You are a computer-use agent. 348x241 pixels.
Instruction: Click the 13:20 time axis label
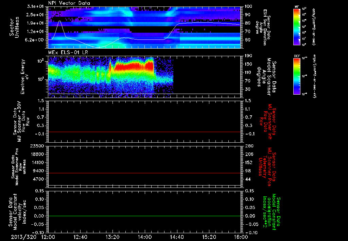coord(113,237)
